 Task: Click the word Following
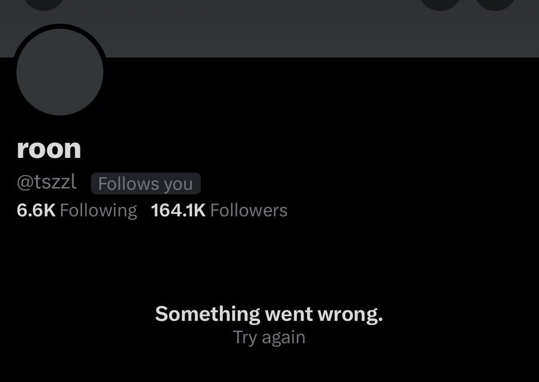(98, 210)
